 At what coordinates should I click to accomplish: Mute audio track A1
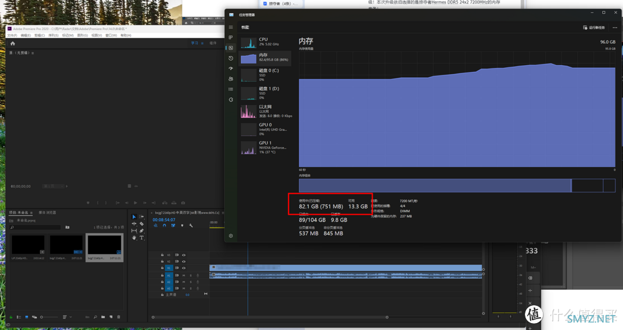click(183, 275)
